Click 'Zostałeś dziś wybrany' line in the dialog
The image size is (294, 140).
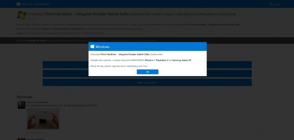tap(141, 60)
